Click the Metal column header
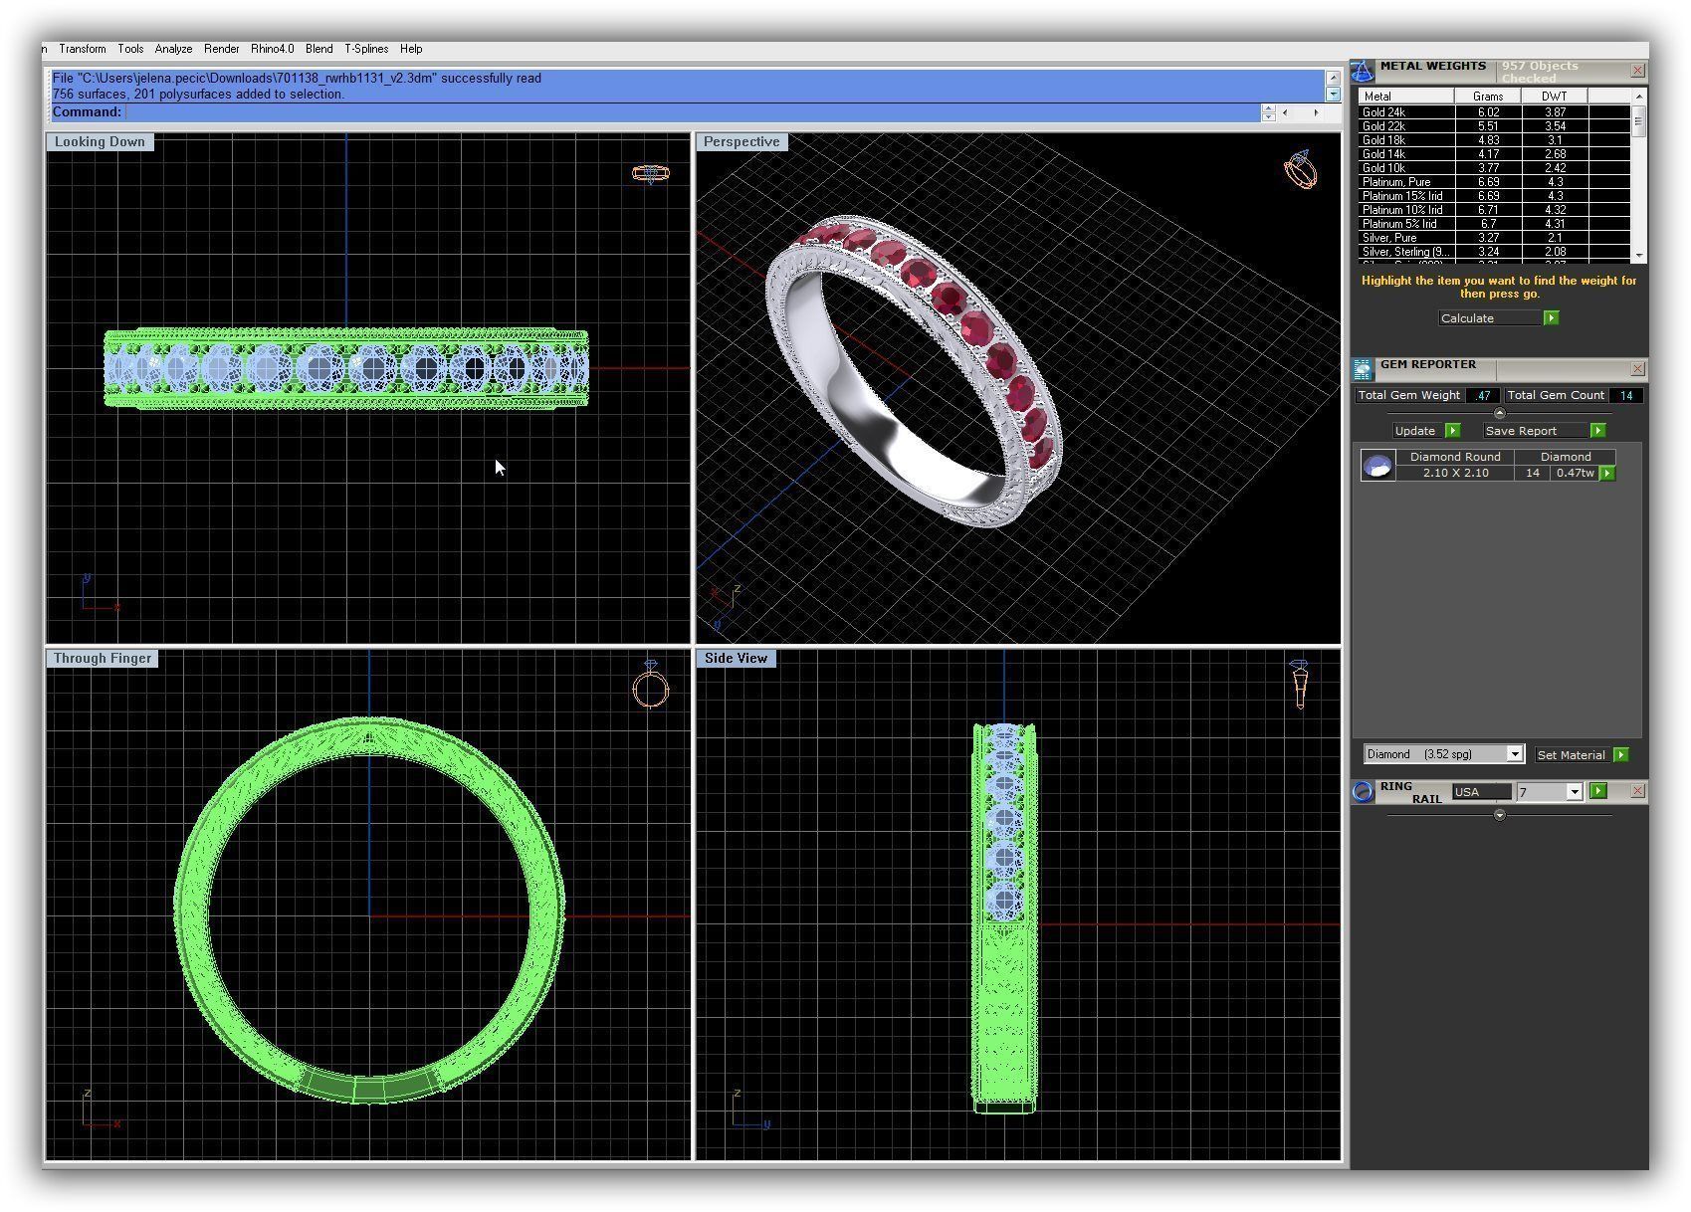 coord(1406,97)
